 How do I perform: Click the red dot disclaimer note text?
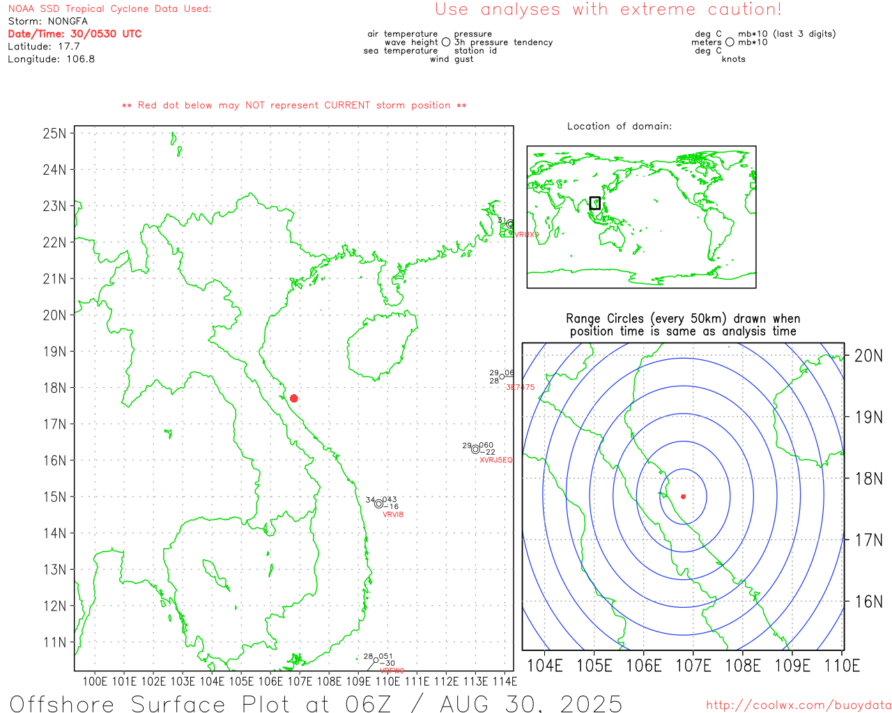click(x=294, y=105)
